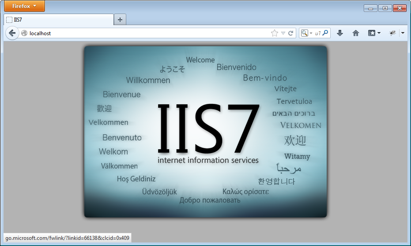This screenshot has height=246, width=411.
Task: Click the 'Welkom' text
Action: 113,152
